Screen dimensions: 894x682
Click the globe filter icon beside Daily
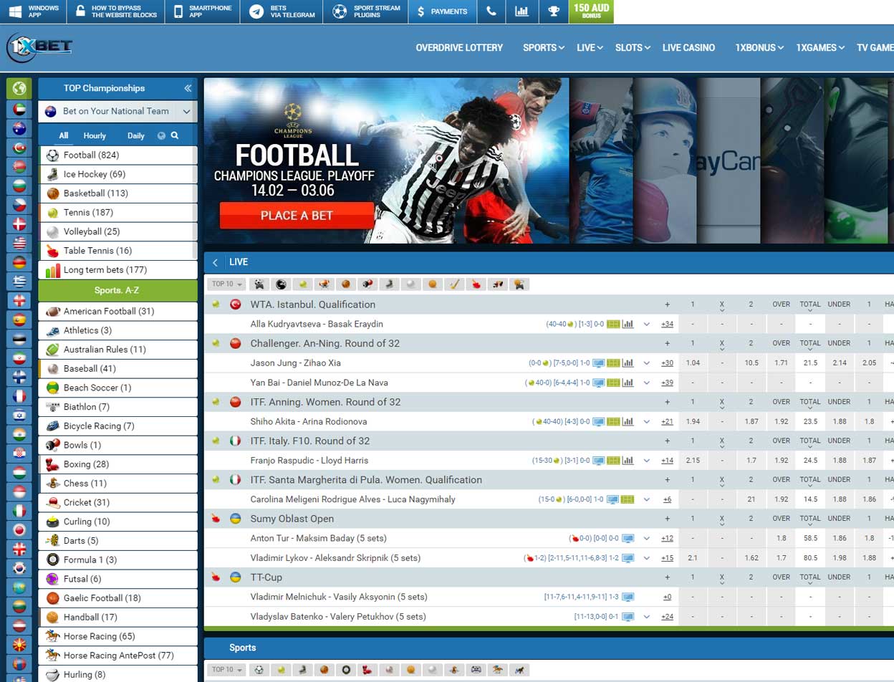coord(161,135)
